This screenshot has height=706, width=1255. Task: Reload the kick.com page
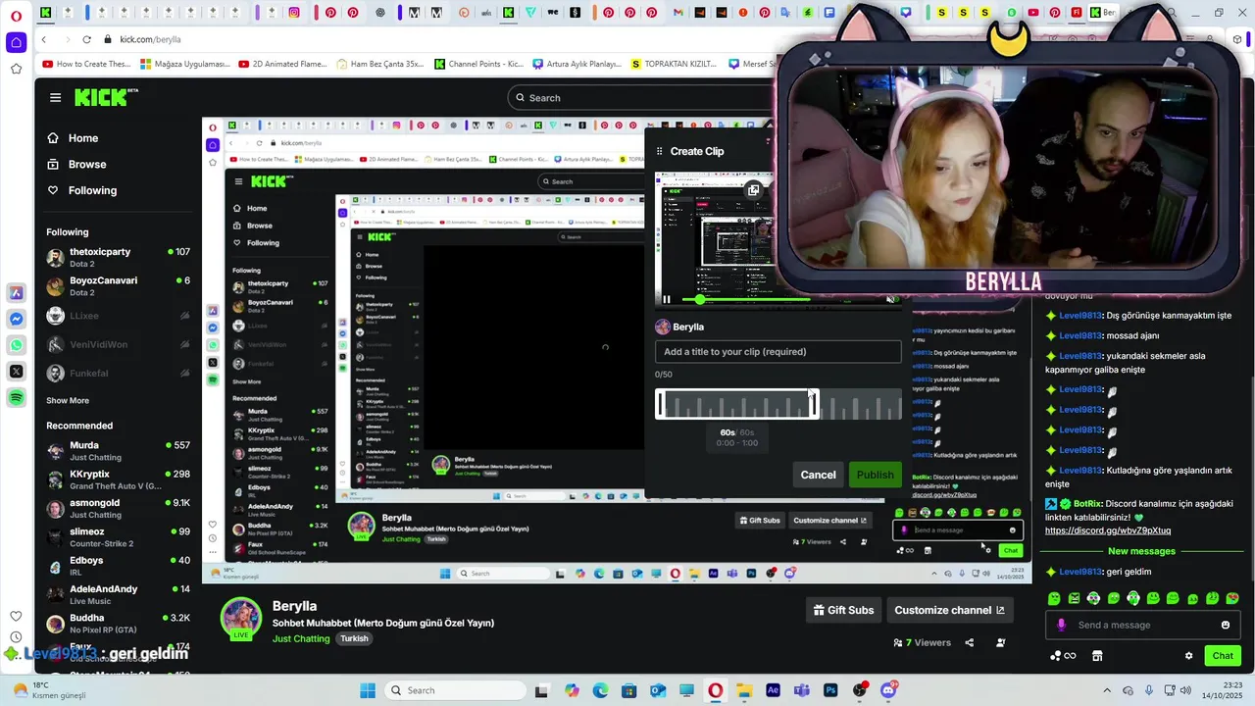tap(86, 39)
